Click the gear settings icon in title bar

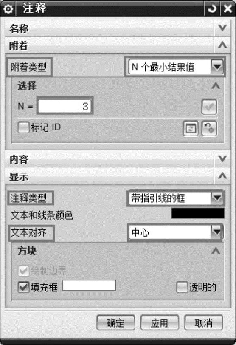(x=8, y=9)
